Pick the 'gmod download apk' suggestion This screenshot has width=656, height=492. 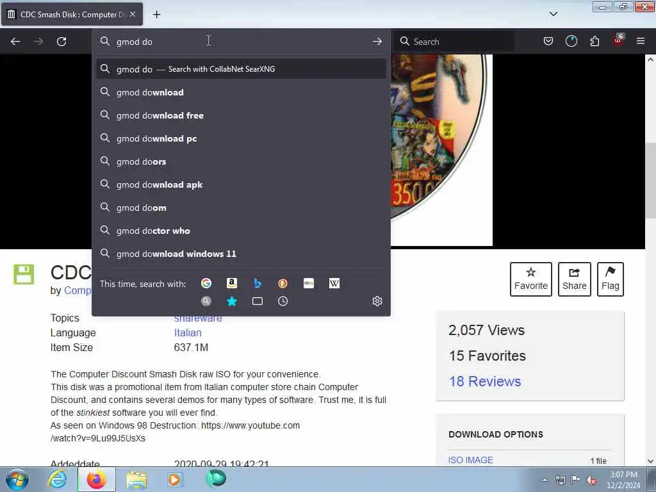241,184
